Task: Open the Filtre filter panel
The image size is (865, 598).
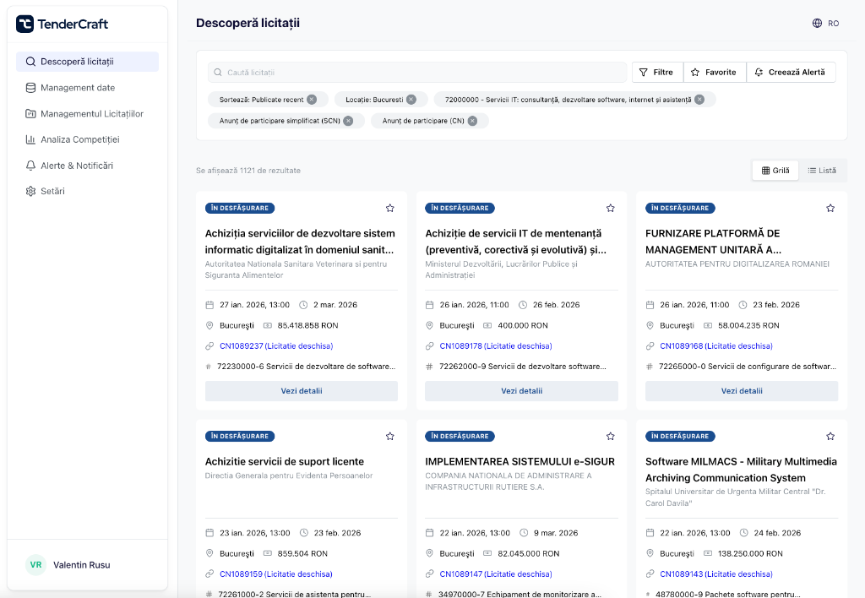Action: pos(656,73)
